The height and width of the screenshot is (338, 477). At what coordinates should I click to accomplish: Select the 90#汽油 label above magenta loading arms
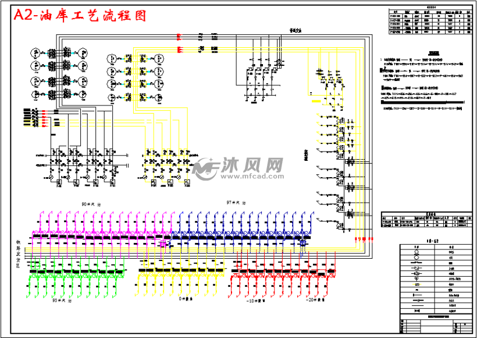91,204
